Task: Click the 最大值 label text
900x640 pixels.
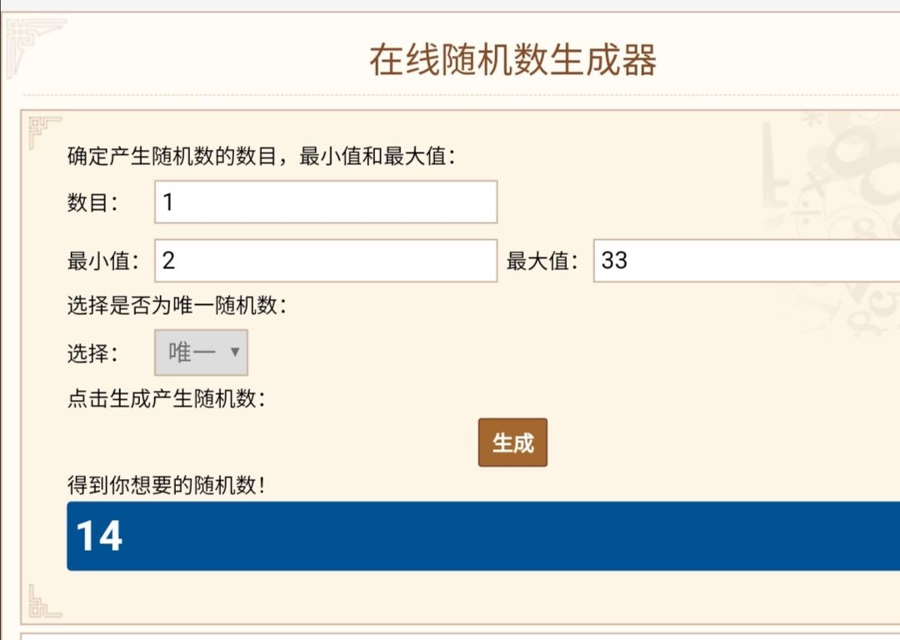Action: pos(542,262)
